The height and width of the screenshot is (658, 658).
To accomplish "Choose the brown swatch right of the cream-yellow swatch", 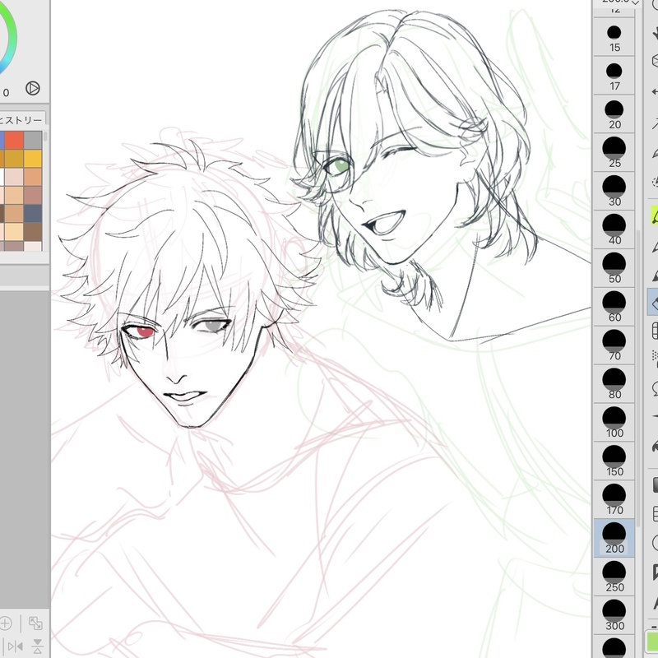I will [x=33, y=232].
